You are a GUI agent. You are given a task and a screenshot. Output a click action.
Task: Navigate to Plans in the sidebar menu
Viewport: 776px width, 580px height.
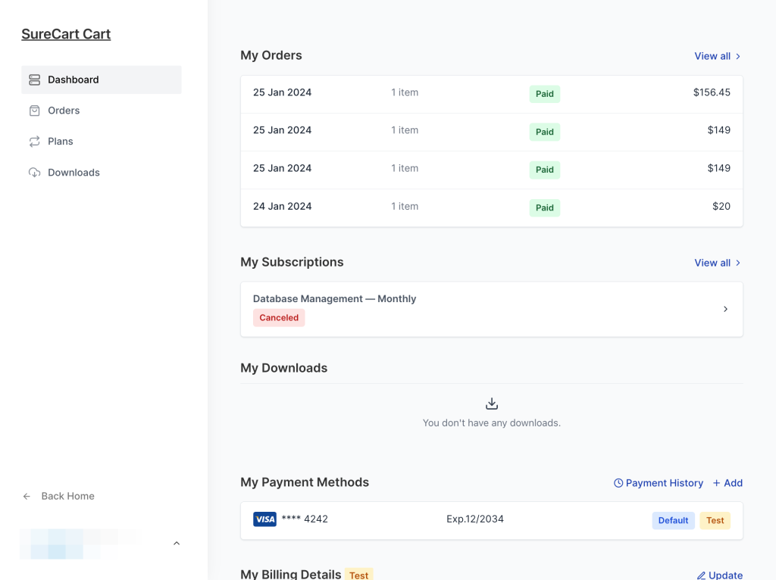[x=61, y=141]
